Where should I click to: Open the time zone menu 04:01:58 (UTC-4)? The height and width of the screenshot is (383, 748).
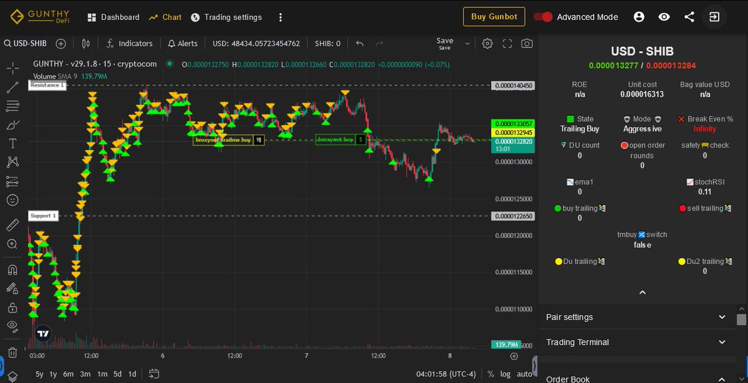[446, 374]
